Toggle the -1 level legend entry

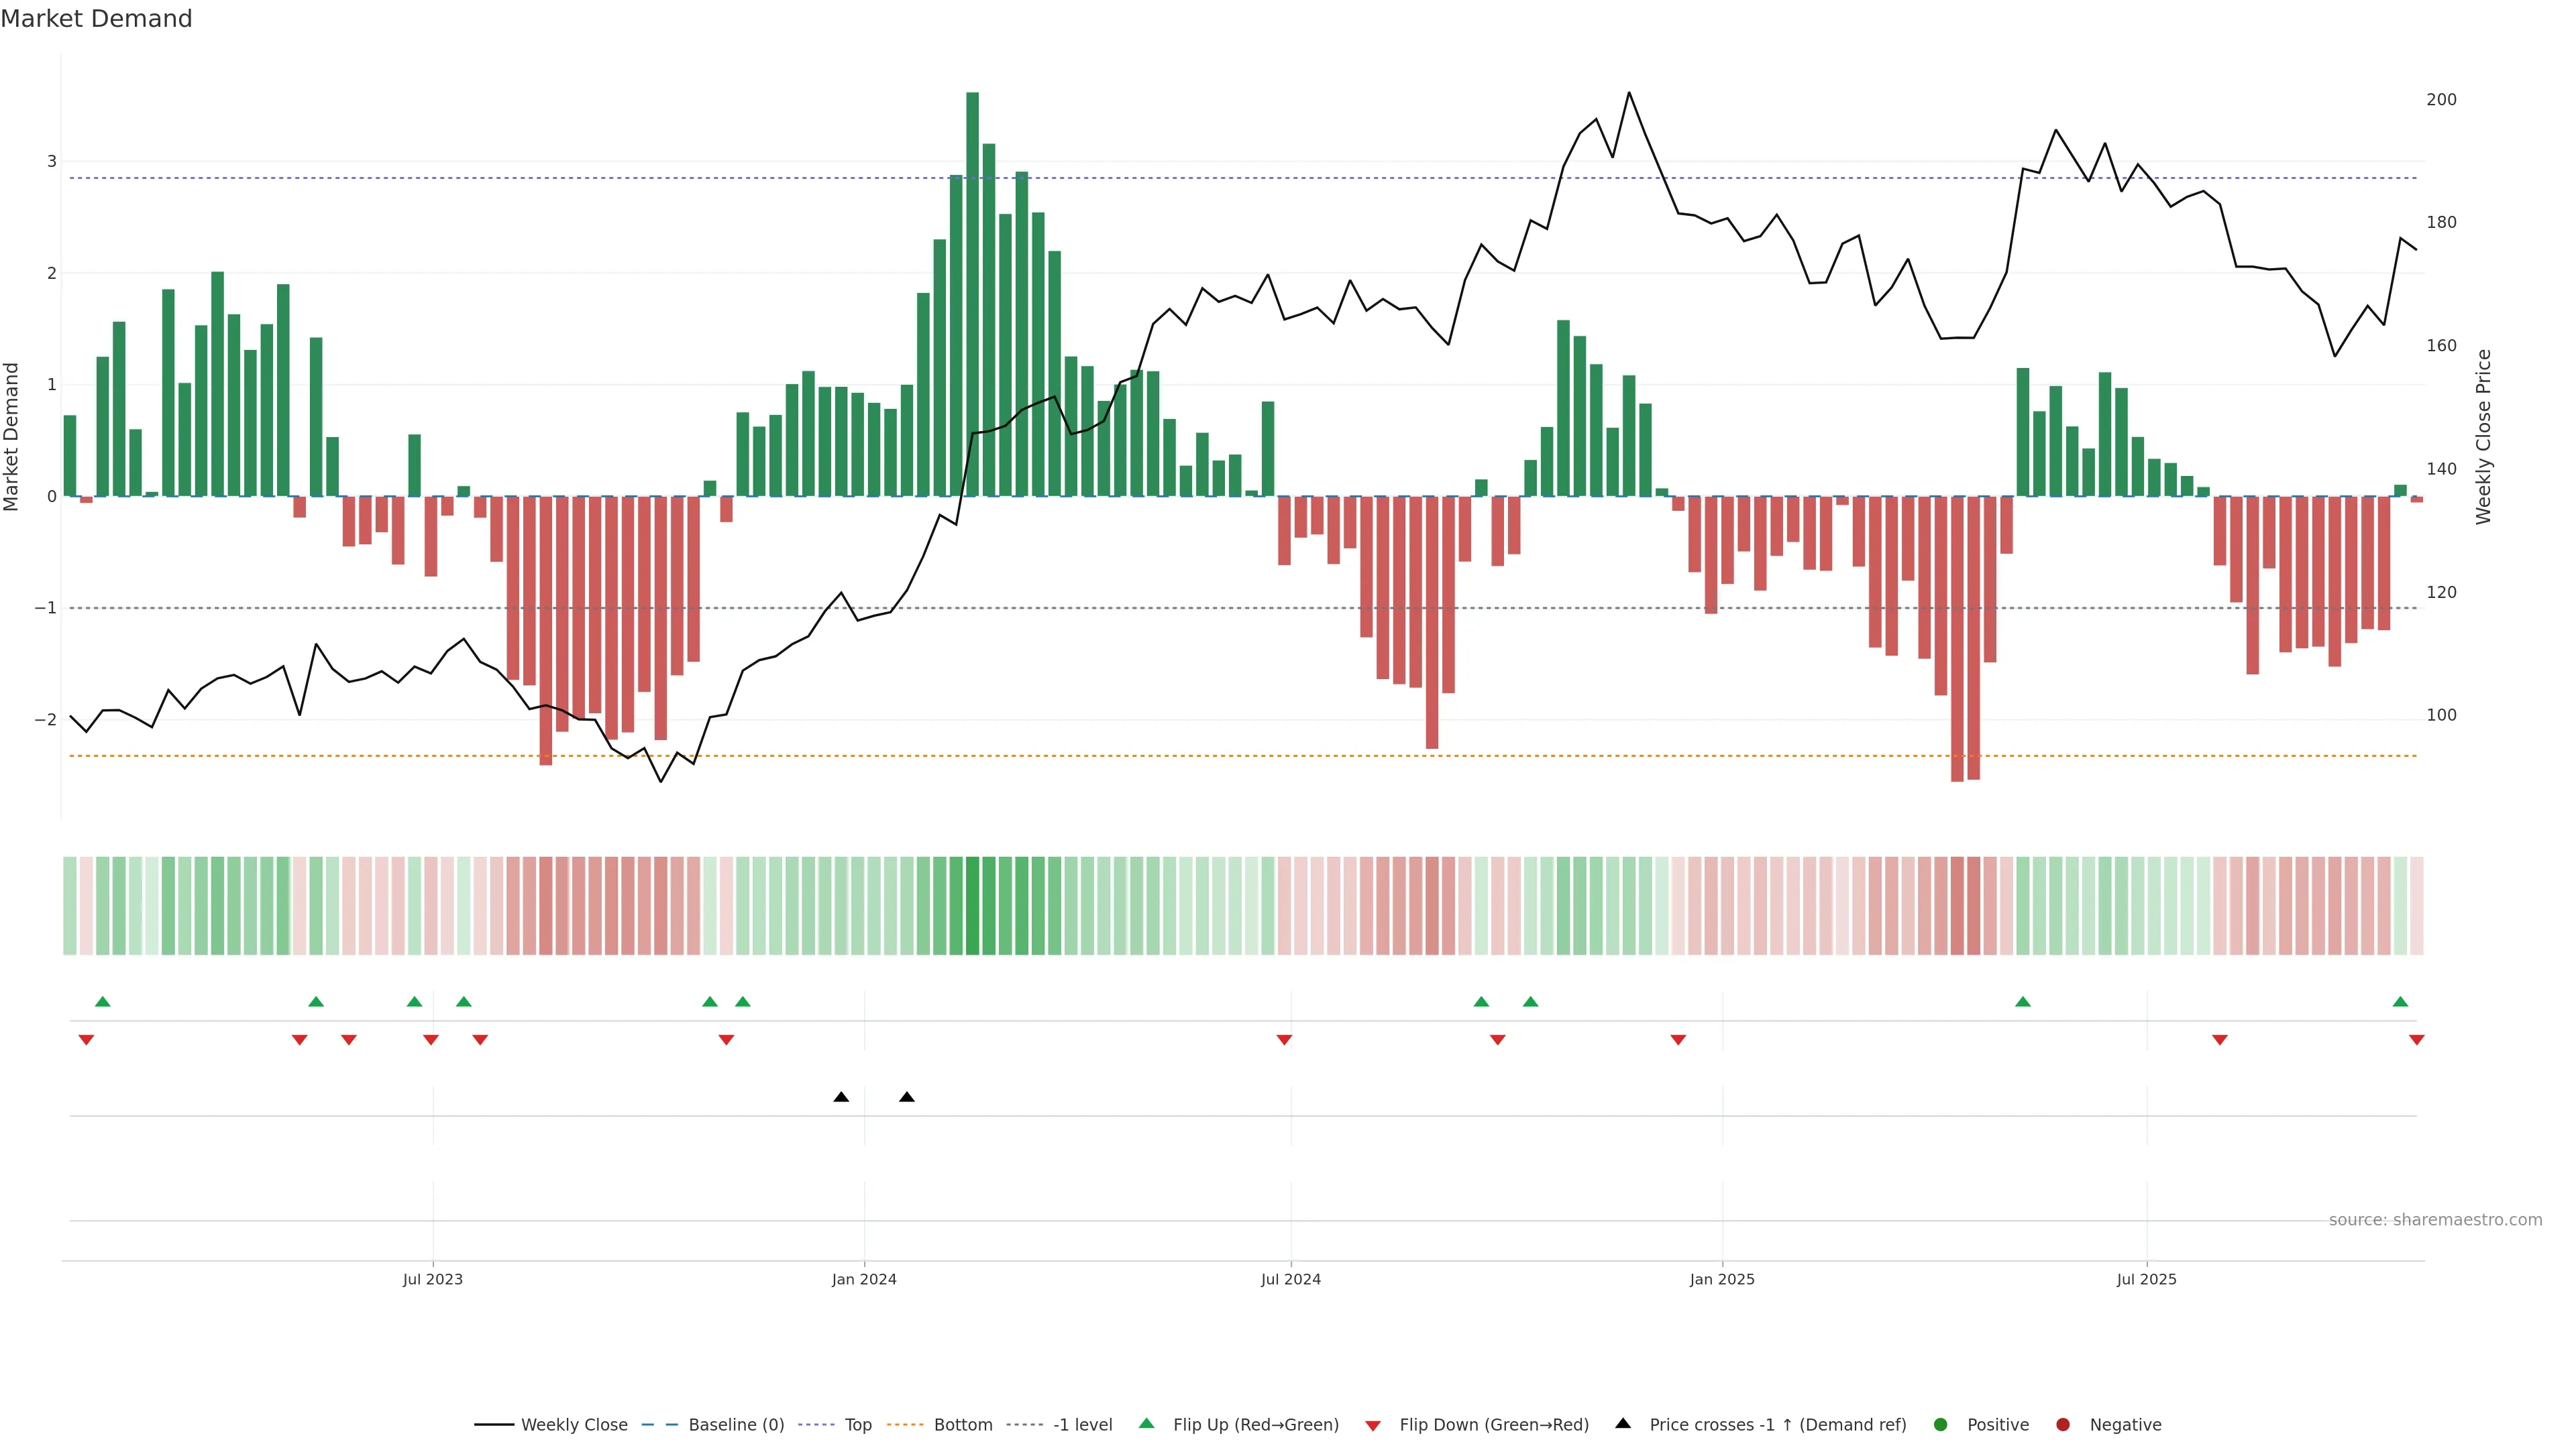point(1082,1425)
